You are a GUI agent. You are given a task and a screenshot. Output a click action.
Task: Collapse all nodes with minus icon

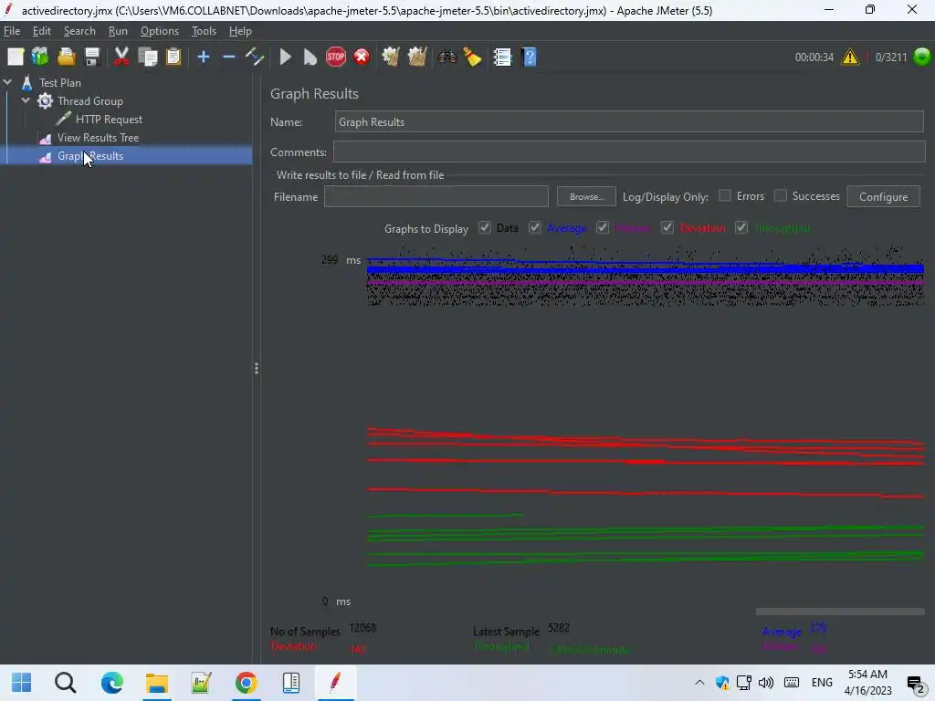(229, 58)
